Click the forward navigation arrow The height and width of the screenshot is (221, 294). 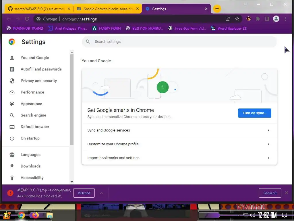[18, 19]
